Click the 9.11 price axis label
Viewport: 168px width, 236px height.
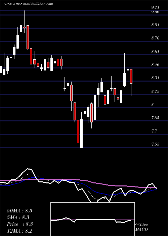point(155,7)
